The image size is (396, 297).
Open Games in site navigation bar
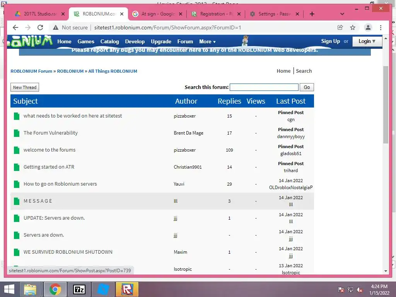(x=86, y=41)
